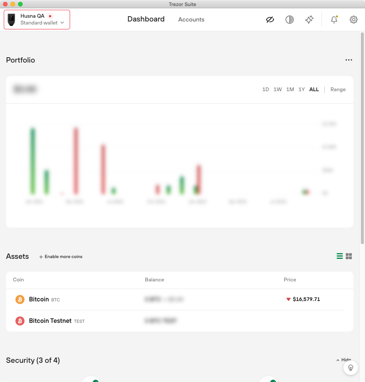Click Bitcoin price $16,579.71
This screenshot has width=365, height=382.
pyautogui.click(x=306, y=299)
